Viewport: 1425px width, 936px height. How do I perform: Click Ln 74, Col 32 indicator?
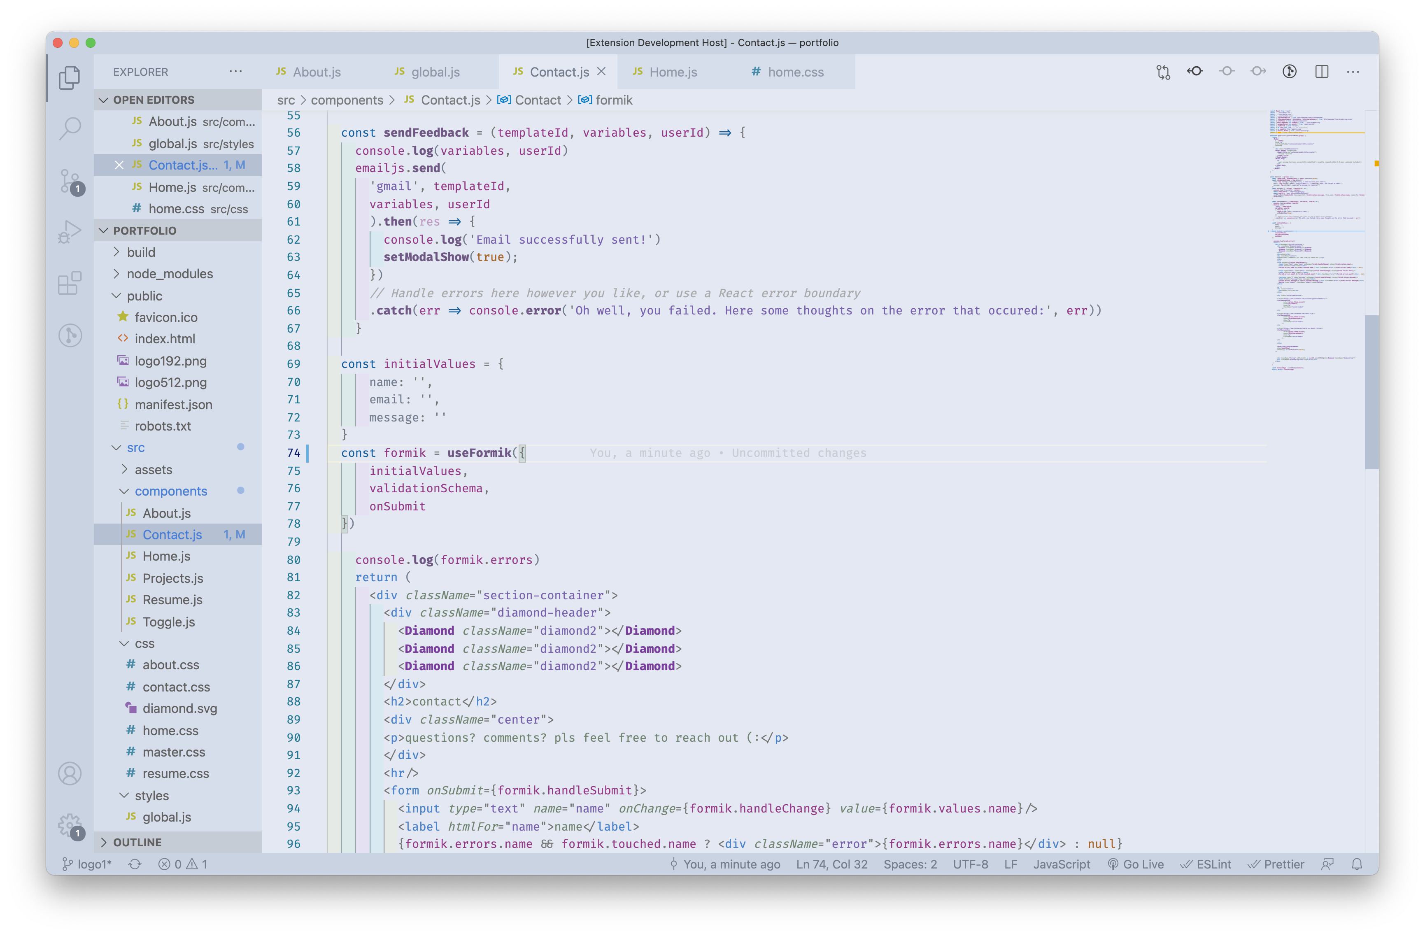[x=831, y=864]
